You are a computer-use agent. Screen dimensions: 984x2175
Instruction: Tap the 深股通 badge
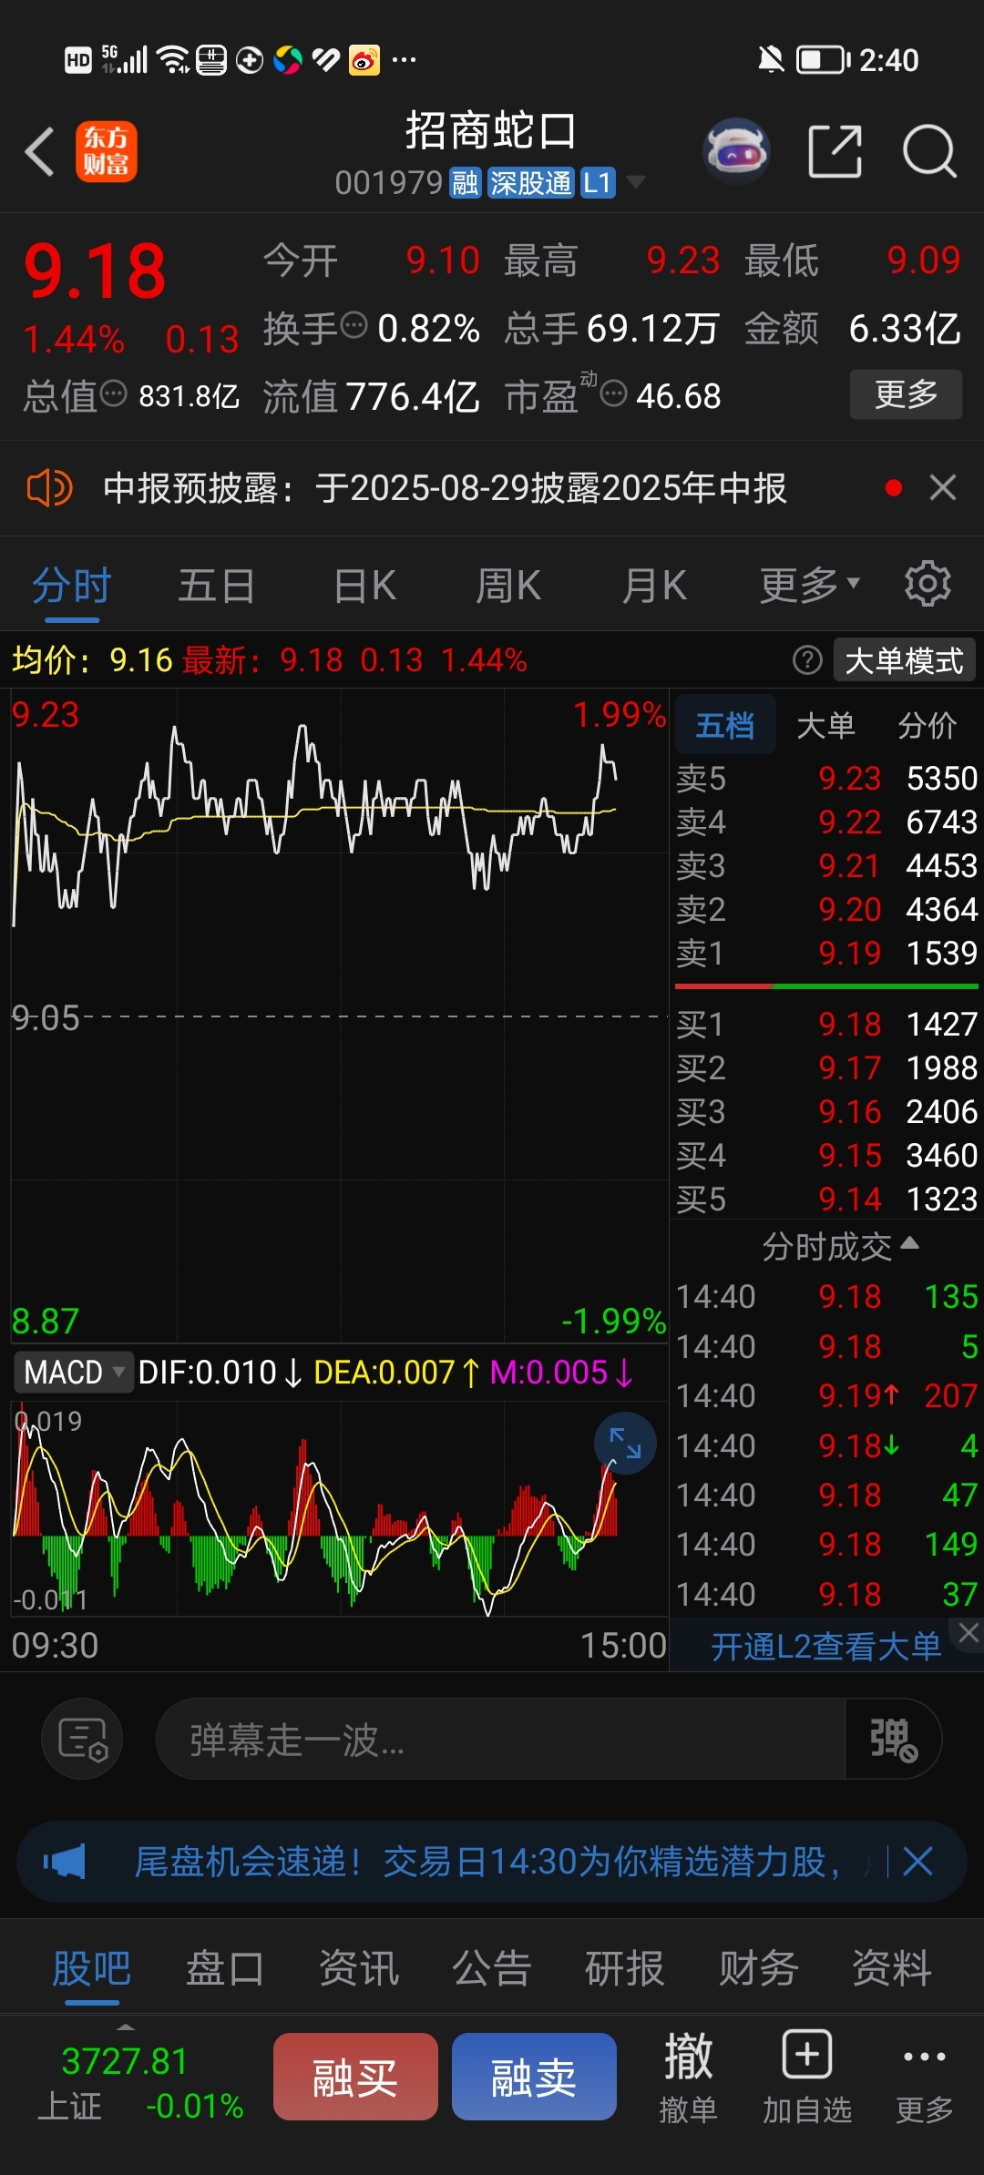click(x=530, y=183)
